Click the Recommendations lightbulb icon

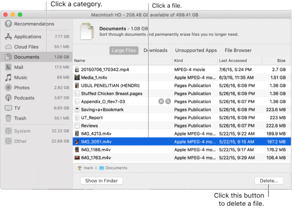8,24
